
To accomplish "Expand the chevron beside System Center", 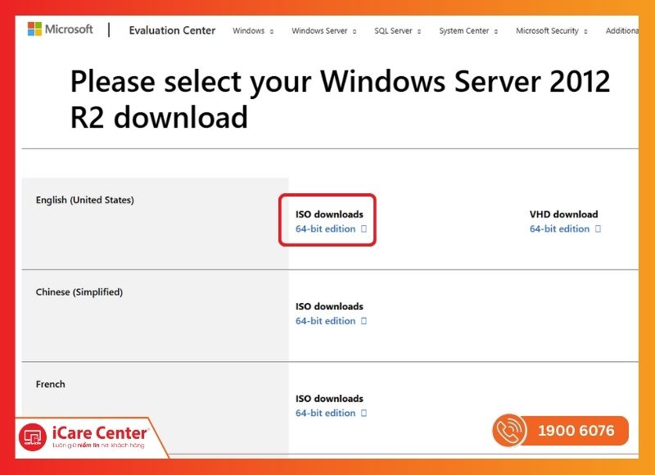I will coord(496,31).
